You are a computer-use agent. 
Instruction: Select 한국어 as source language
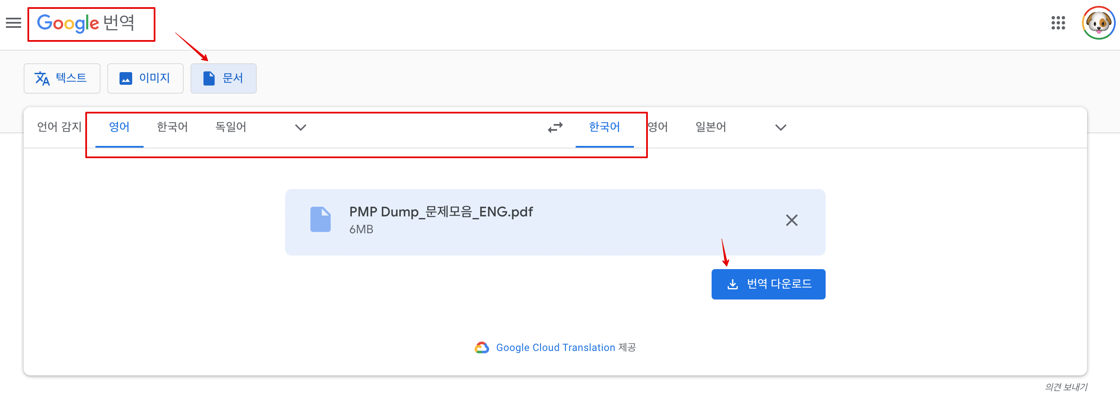coord(172,127)
